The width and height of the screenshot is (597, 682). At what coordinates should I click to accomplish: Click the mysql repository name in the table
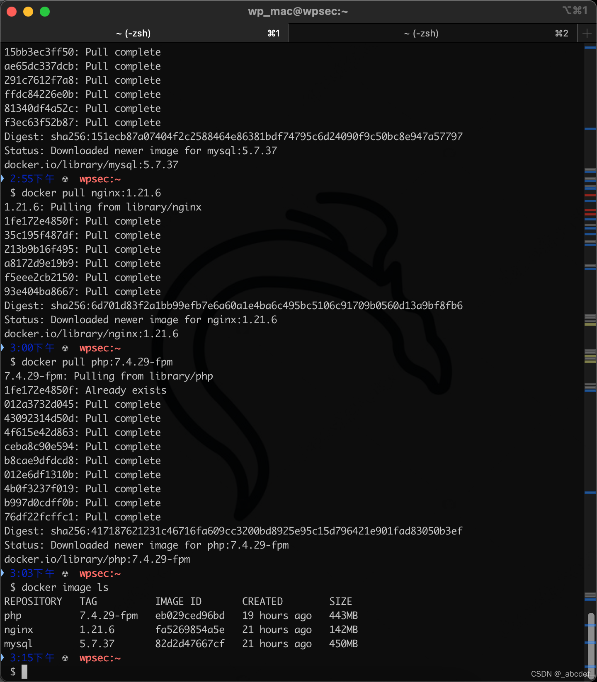pyautogui.click(x=18, y=644)
